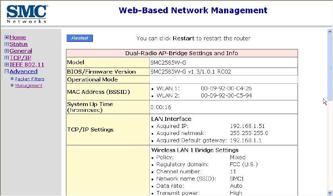Click the Management bullet icon

12,85
